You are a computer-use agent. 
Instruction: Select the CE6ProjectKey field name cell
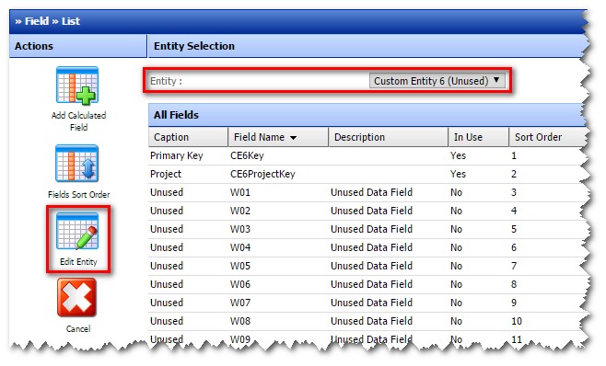[262, 174]
